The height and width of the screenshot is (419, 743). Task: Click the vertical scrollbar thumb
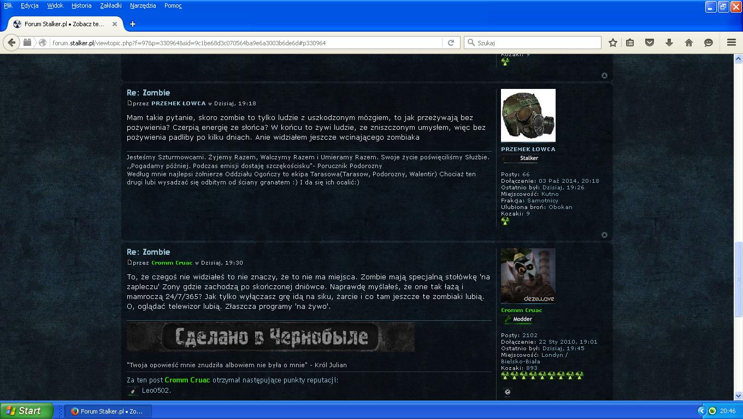pos(738,279)
